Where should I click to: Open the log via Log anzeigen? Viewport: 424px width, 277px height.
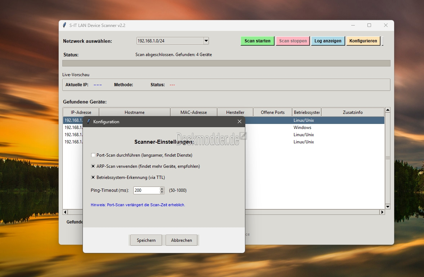click(328, 41)
